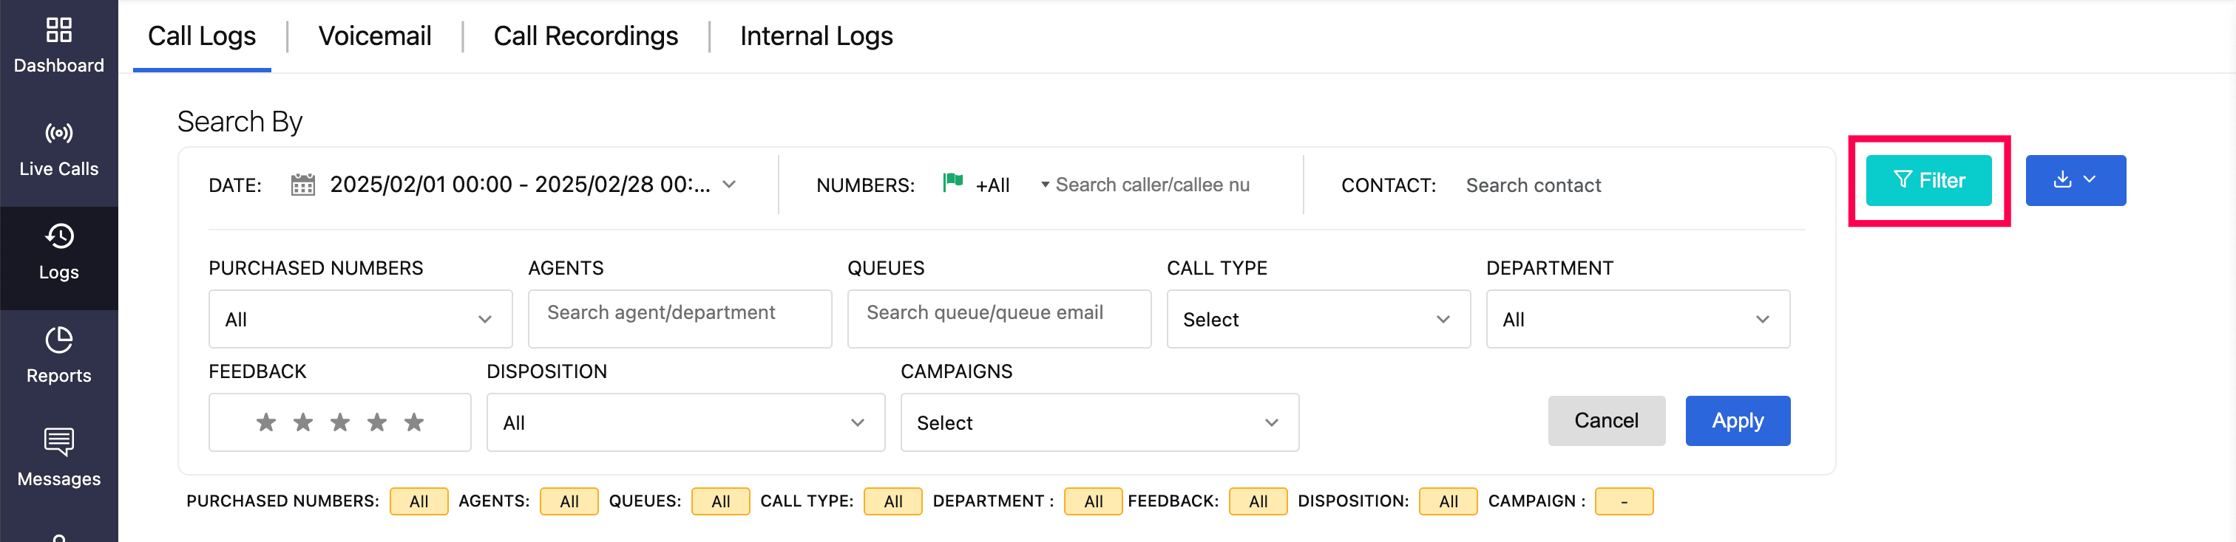2236x542 pixels.
Task: Click the Cancel button
Action: coord(1606,421)
